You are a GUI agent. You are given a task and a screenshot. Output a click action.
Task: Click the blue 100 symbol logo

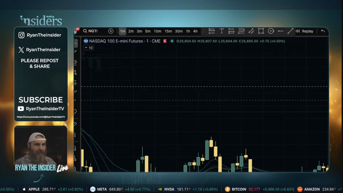[x=86, y=41]
